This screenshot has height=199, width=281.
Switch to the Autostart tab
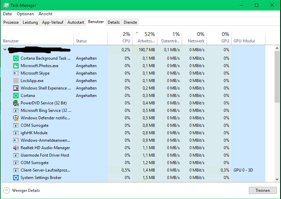[x=76, y=22]
